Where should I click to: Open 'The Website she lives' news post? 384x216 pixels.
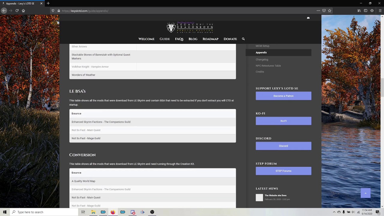[x=275, y=196]
